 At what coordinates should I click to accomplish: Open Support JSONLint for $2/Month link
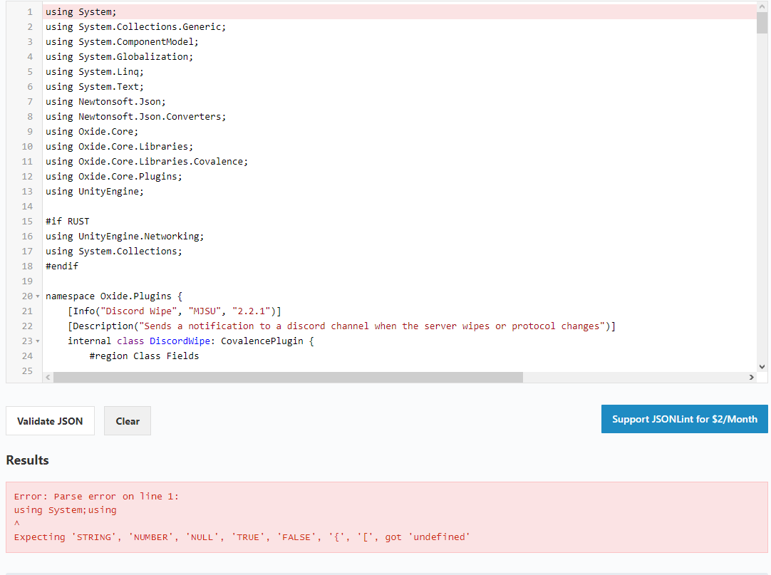685,419
